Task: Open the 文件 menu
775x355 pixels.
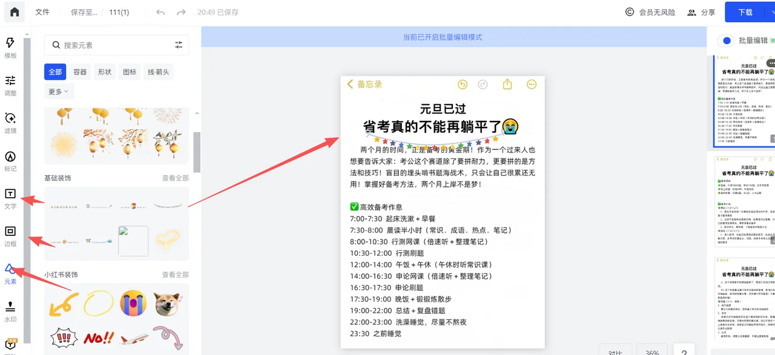Action: click(42, 12)
